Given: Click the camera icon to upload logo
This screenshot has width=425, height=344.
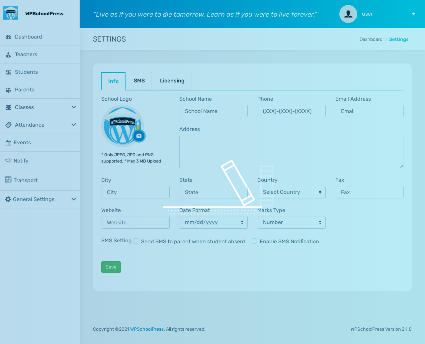Looking at the screenshot, I should point(139,136).
